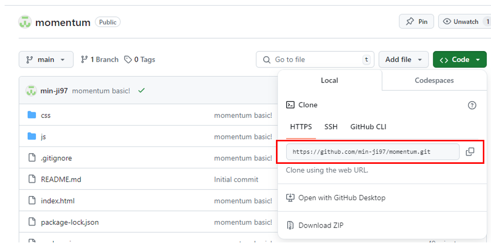This screenshot has width=491, height=246.
Task: Click the Public visibility badge
Action: tap(108, 22)
